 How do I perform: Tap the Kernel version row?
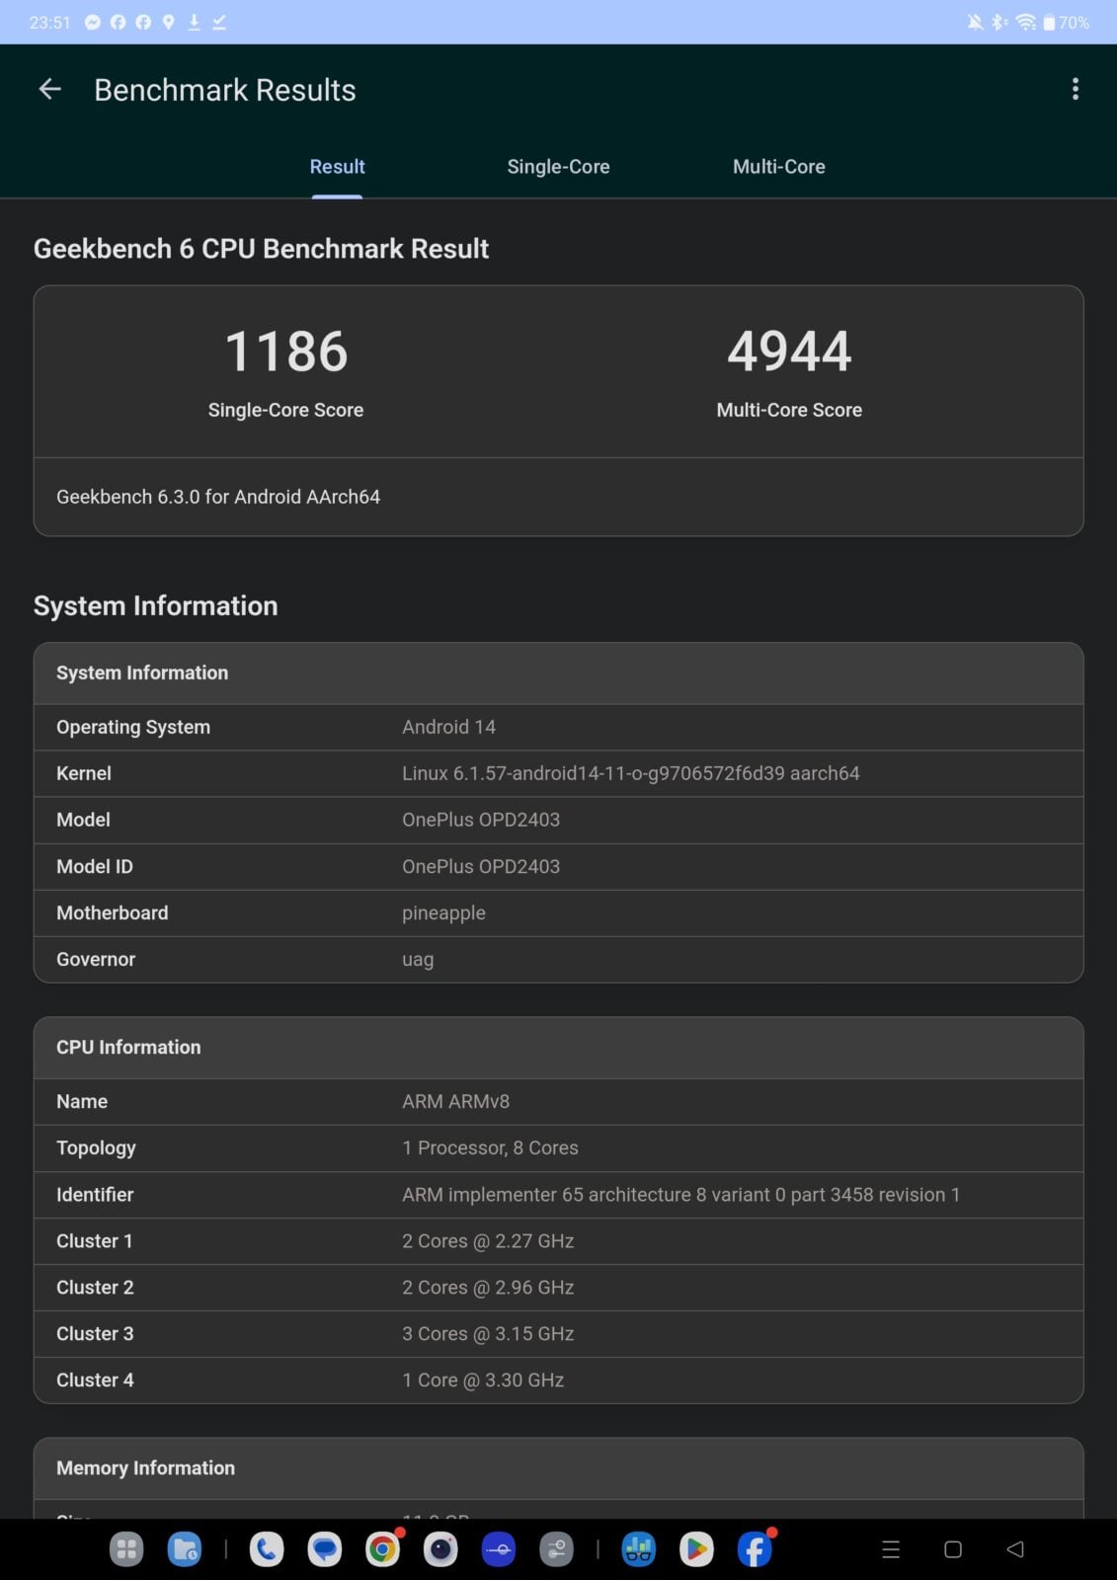pos(558,773)
